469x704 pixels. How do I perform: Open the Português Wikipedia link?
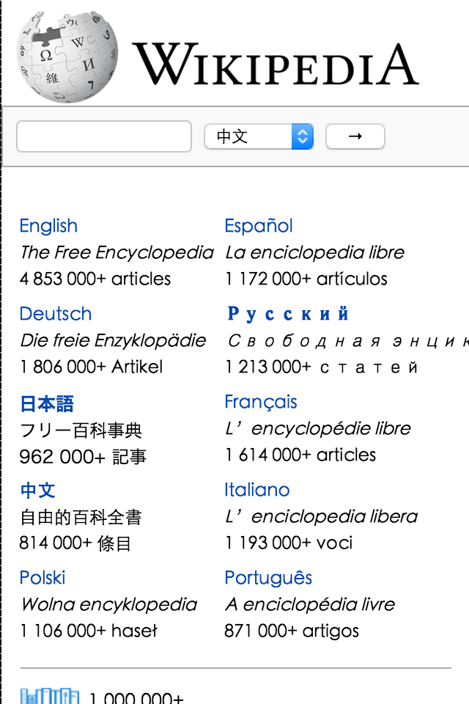point(268,578)
